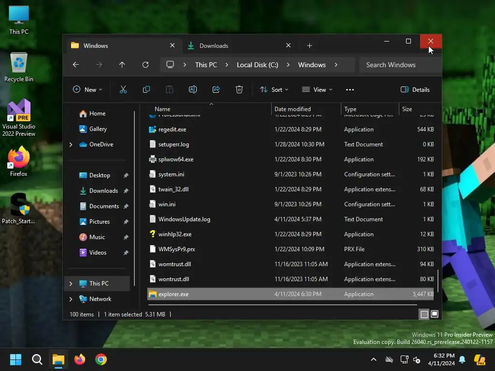Viewport: 495px width, 371px height.
Task: Click Firefox icon on taskbar
Action: (80, 359)
